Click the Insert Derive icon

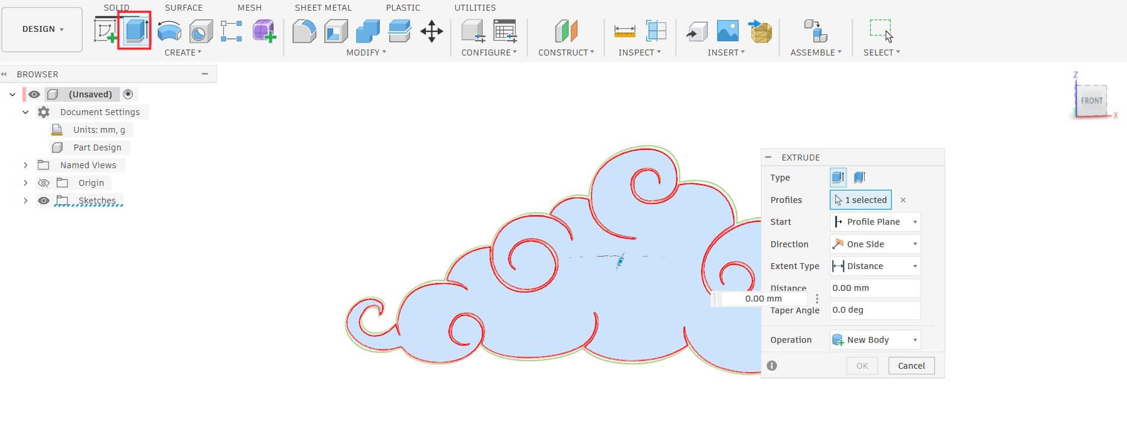click(697, 31)
